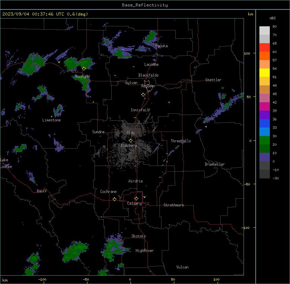Click the Ponoka label
290x284 pixels.
click(x=161, y=46)
